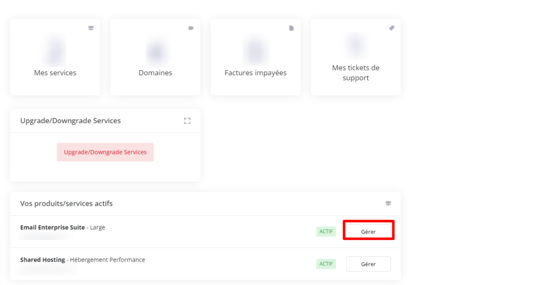Click the server icon in active products header
The image size is (542, 285).
click(x=388, y=204)
